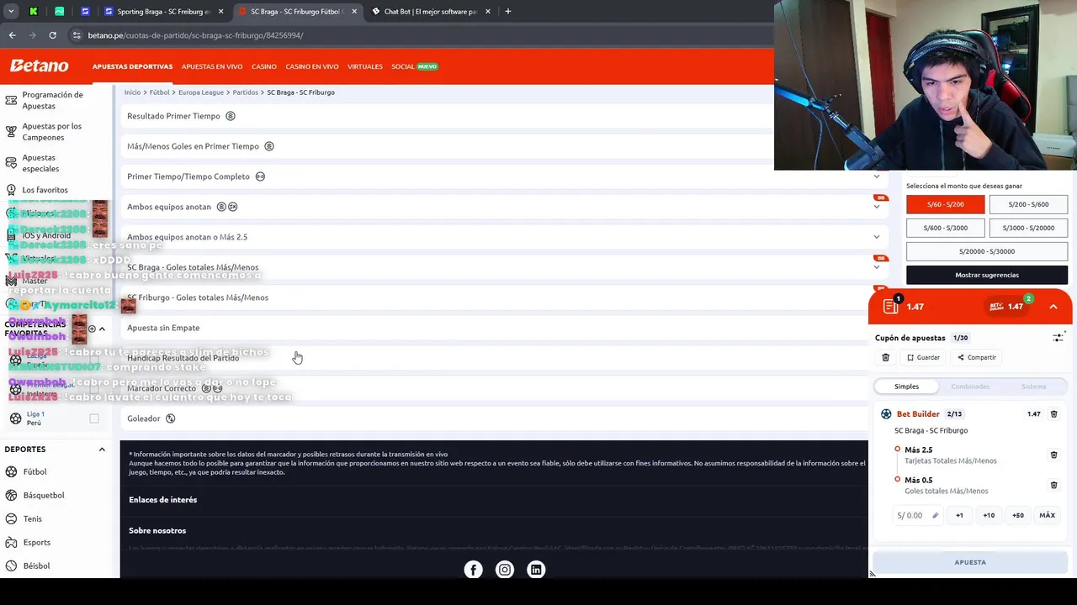The height and width of the screenshot is (605, 1077).
Task: Open Apuestas Deportivas nav tab
Action: (x=132, y=66)
